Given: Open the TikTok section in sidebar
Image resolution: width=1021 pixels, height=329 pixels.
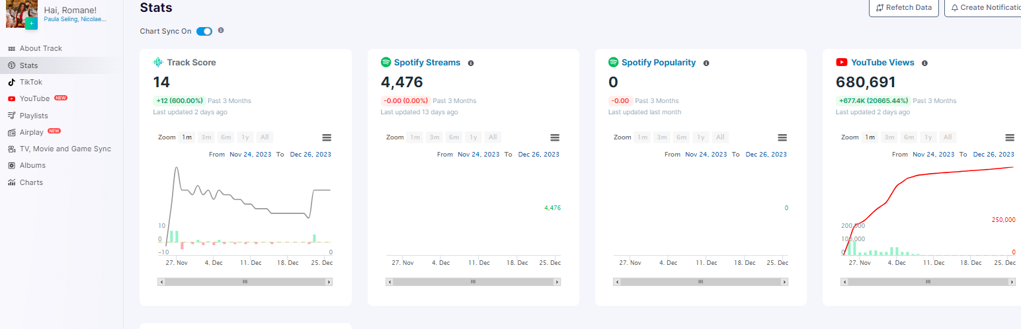Looking at the screenshot, I should click(30, 82).
